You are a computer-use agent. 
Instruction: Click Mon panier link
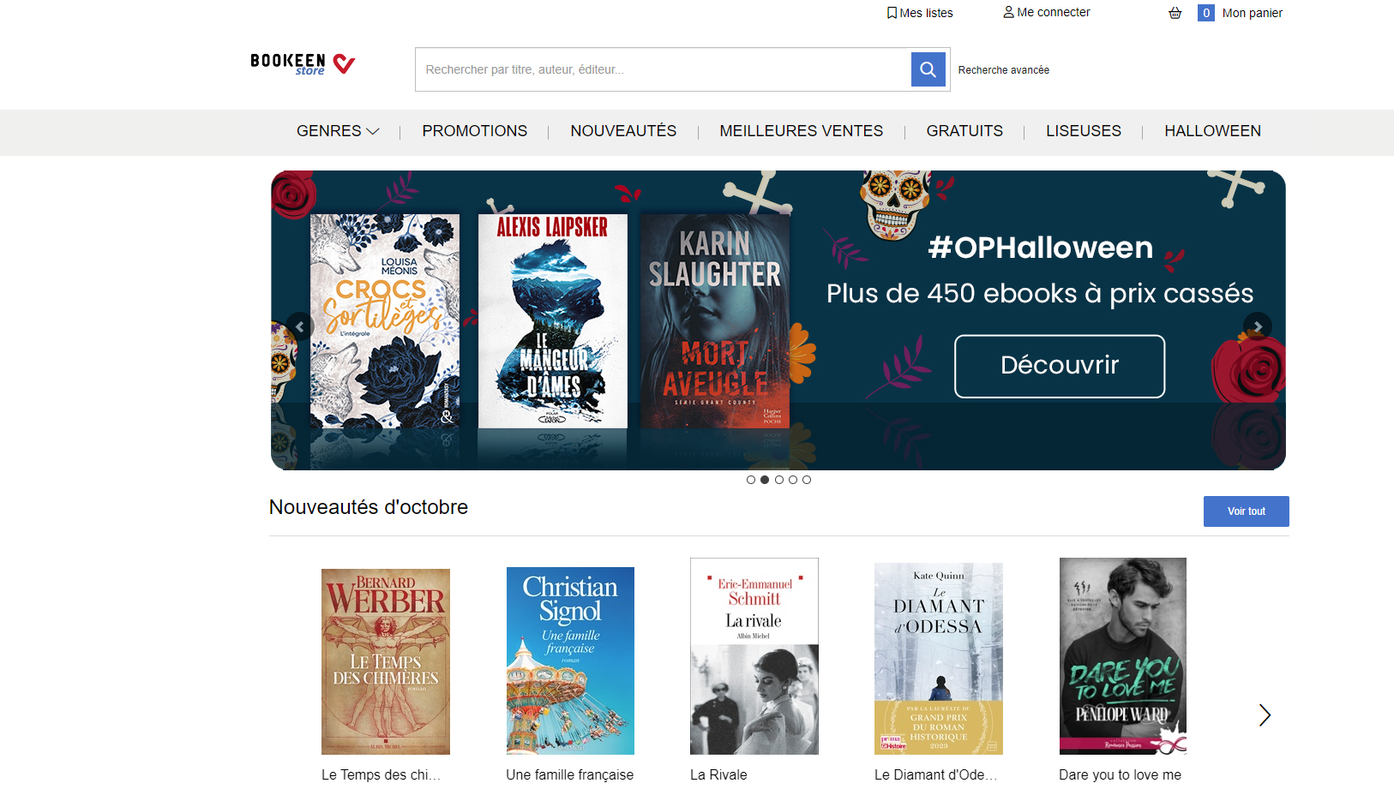coord(1253,13)
